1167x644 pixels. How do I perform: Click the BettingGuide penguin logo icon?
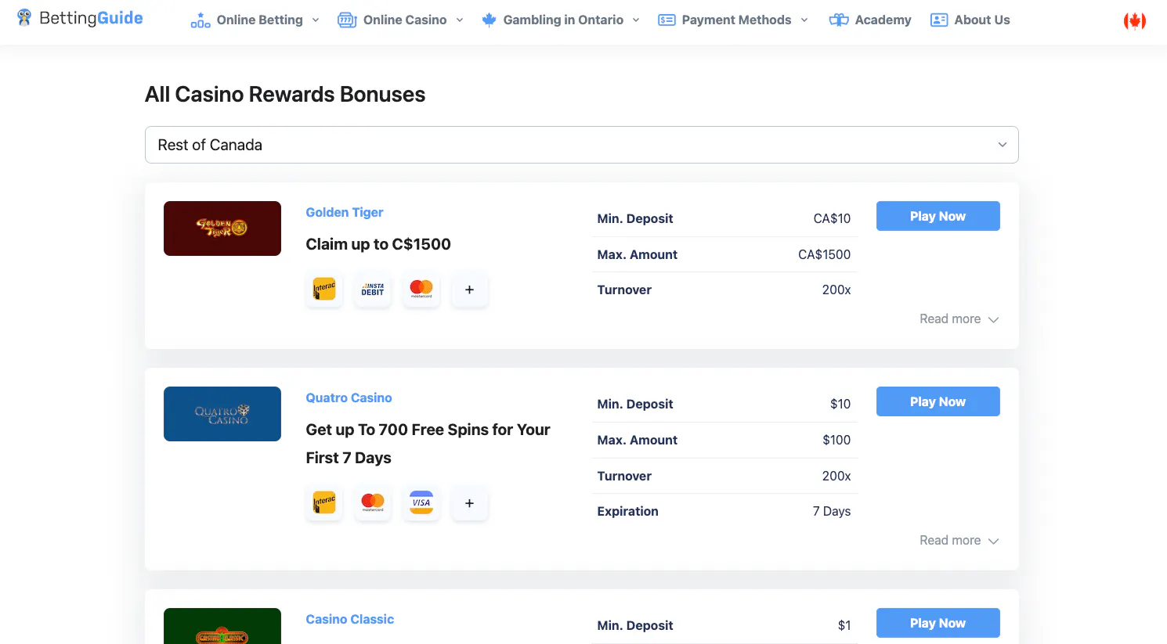pyautogui.click(x=24, y=17)
